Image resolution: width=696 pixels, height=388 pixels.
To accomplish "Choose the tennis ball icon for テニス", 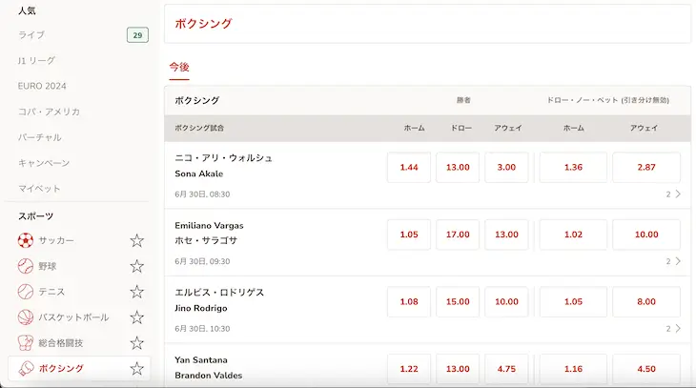I will coord(26,292).
